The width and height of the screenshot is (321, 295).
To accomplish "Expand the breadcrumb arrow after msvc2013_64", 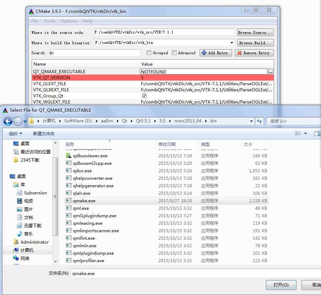I will pyautogui.click(x=206, y=121).
